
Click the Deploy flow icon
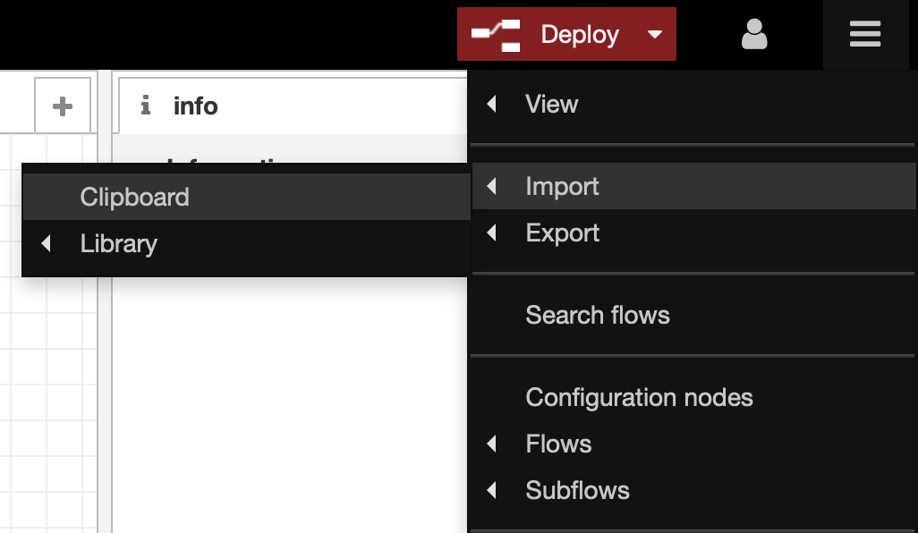[497, 35]
